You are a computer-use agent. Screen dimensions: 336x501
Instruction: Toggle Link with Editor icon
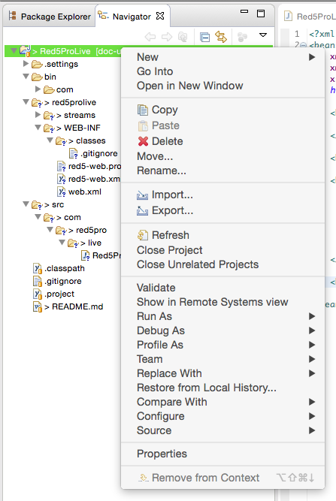tap(221, 37)
